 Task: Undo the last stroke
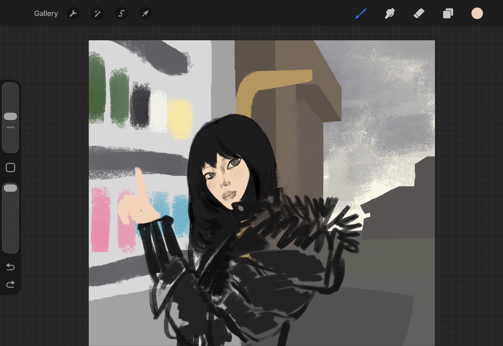(10, 267)
